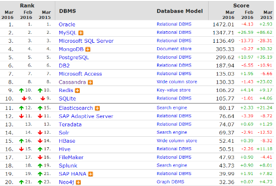
Task: Click the DBMS column header
Action: point(67,11)
